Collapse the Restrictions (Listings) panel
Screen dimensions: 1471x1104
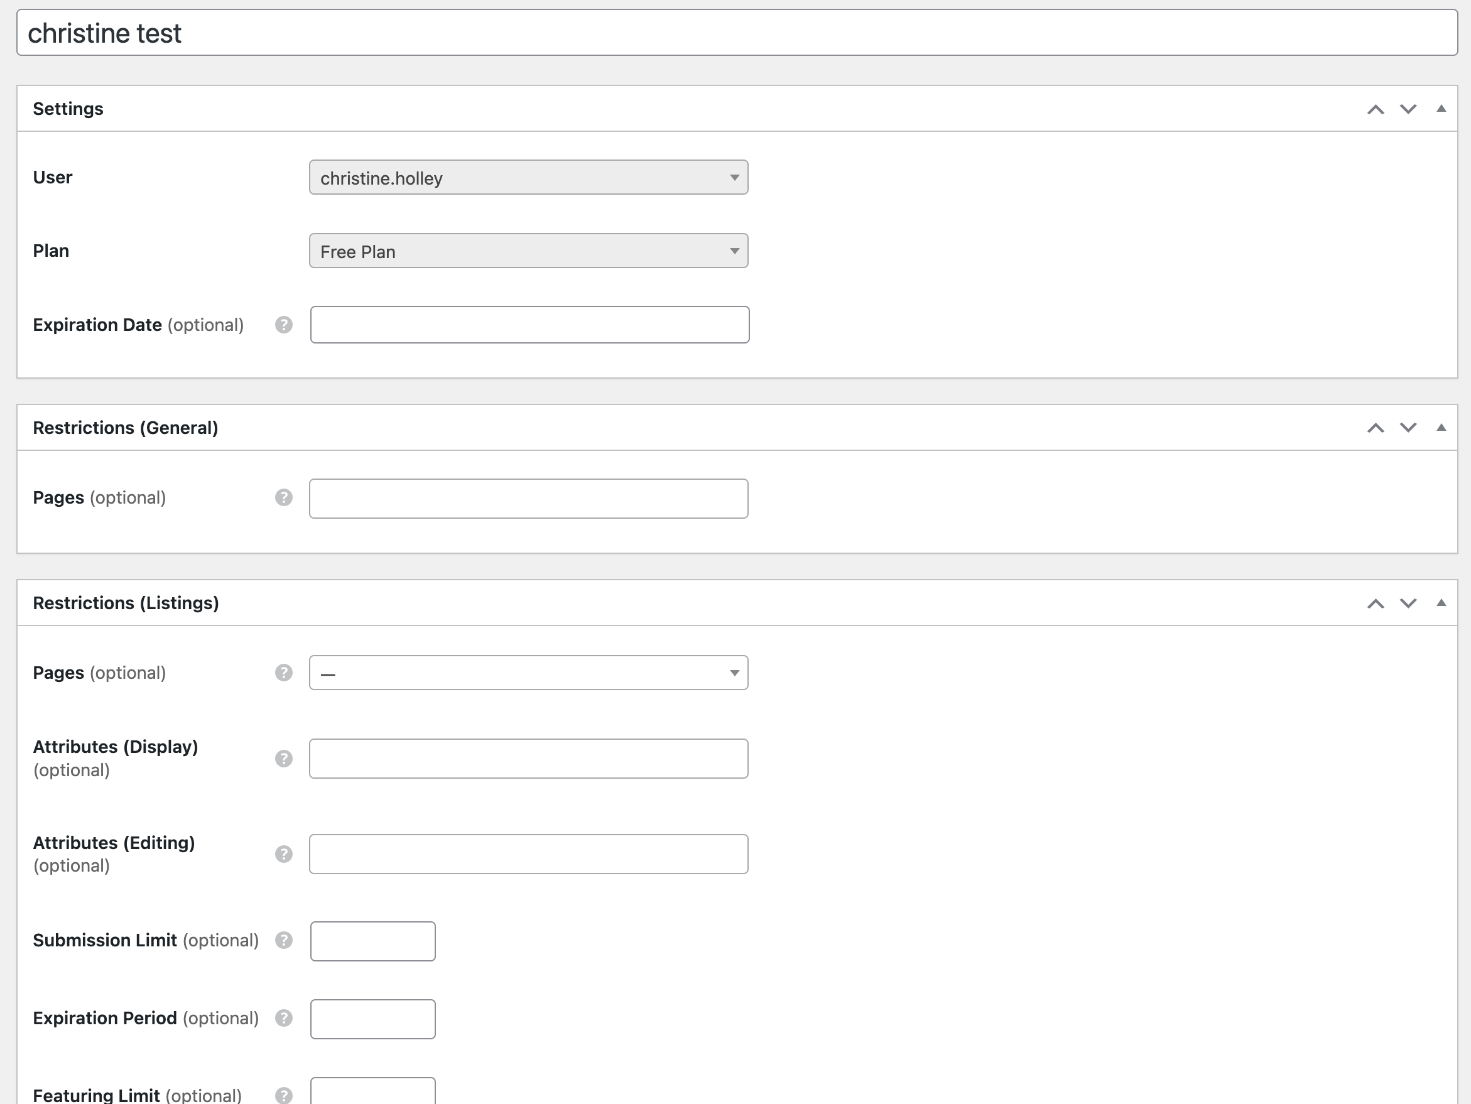point(1441,602)
